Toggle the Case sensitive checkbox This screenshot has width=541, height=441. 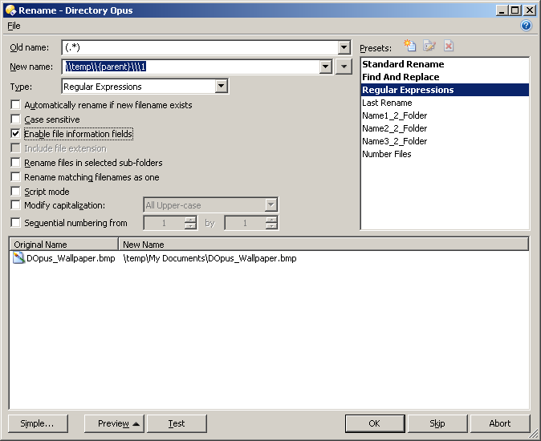coord(16,119)
